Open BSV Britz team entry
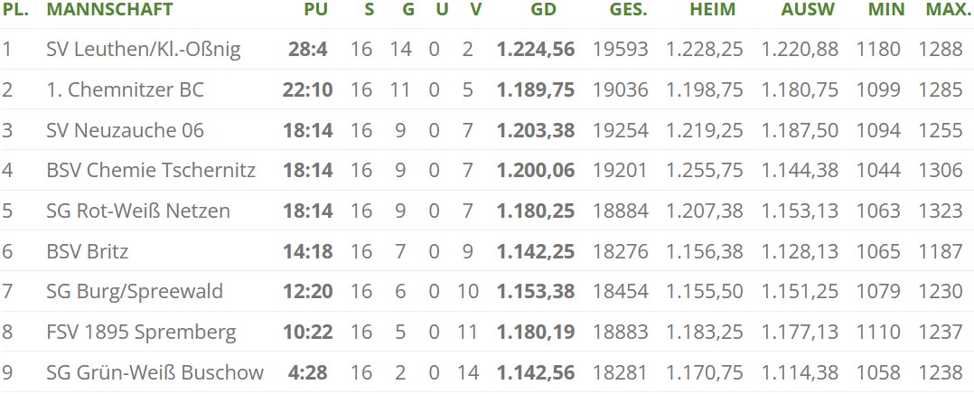The width and height of the screenshot is (974, 394). click(88, 251)
